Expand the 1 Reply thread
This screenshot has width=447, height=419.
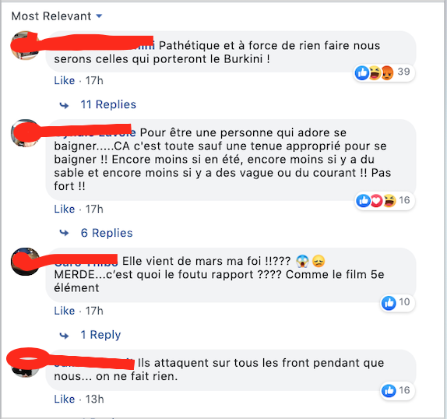100,335
